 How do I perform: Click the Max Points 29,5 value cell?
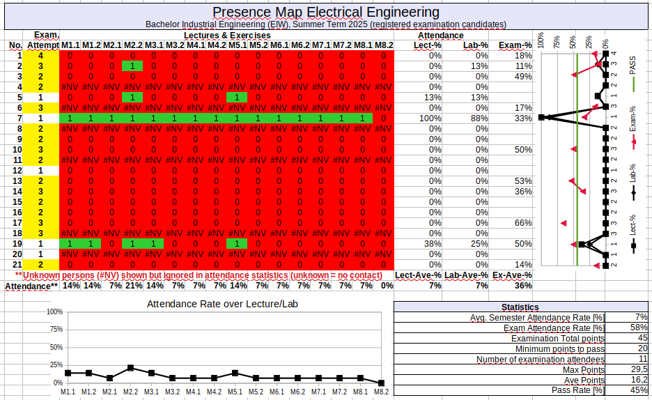point(627,369)
